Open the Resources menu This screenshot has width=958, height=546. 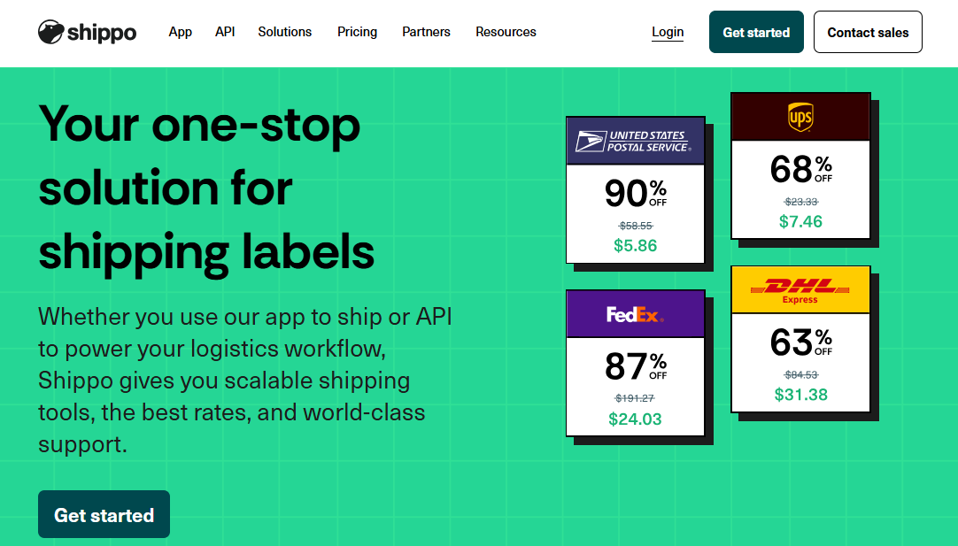(506, 32)
